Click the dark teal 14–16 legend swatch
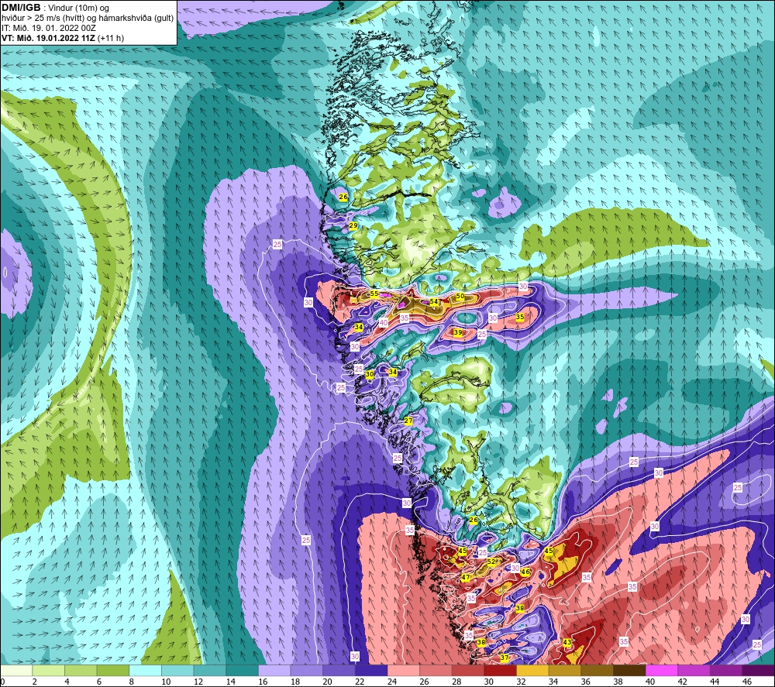775x687 pixels. 242,671
